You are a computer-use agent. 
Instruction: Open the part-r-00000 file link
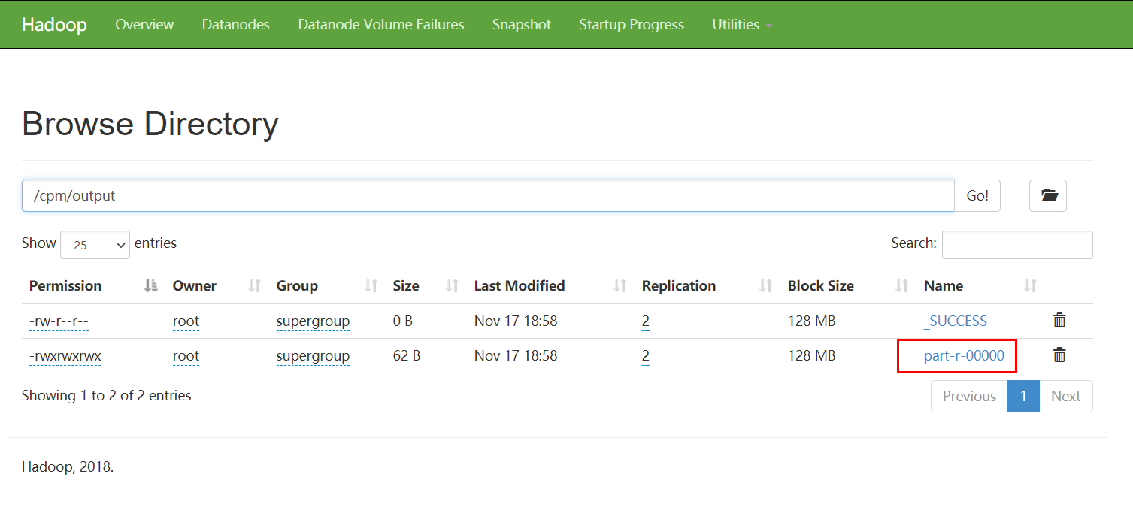[964, 356]
